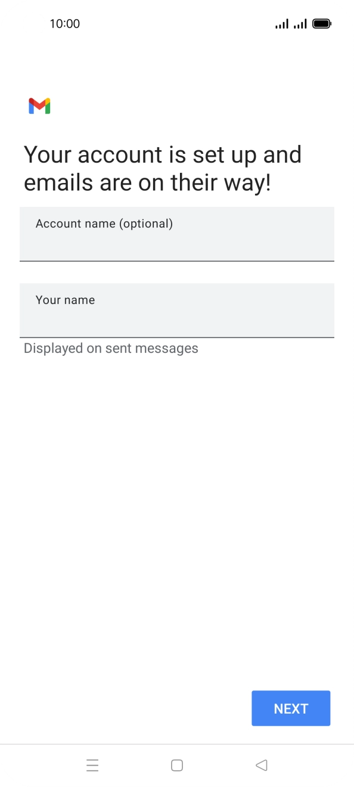Tap the home navigation circle
Image resolution: width=354 pixels, height=787 pixels.
click(x=177, y=765)
